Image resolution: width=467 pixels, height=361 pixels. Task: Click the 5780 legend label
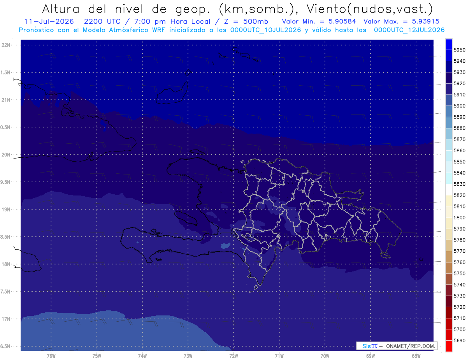click(x=460, y=240)
